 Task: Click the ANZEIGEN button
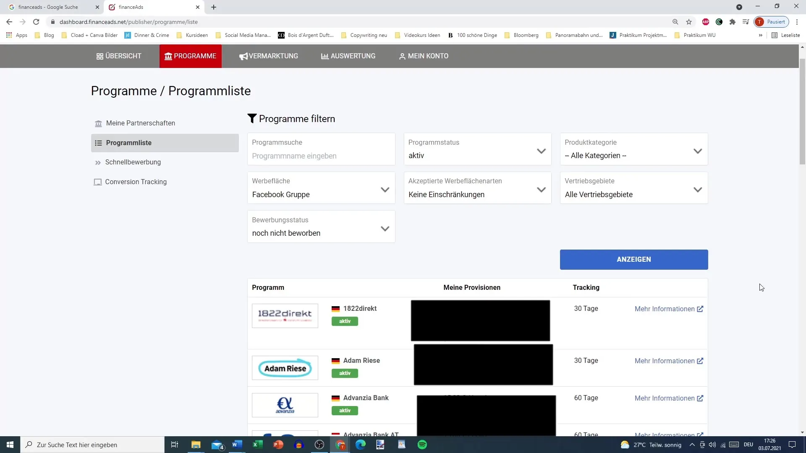coord(634,259)
